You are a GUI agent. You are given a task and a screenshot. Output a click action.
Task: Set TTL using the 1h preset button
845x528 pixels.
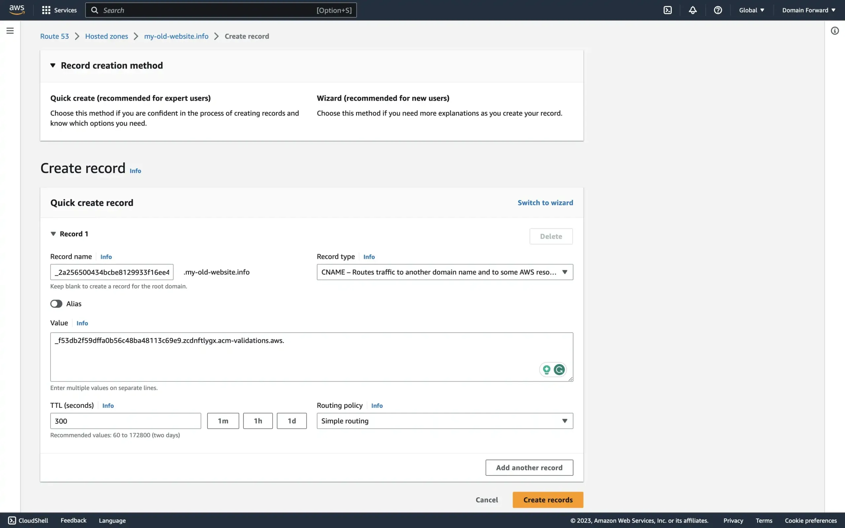click(x=258, y=421)
